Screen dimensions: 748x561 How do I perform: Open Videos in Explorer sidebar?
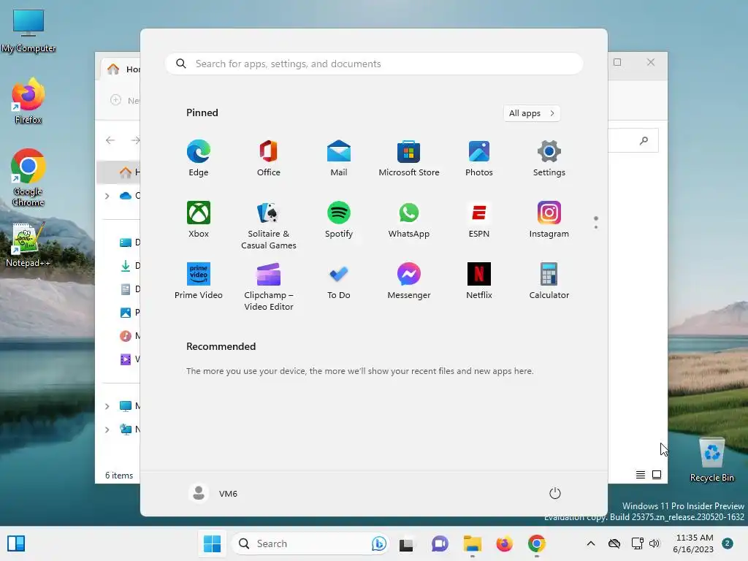[129, 359]
